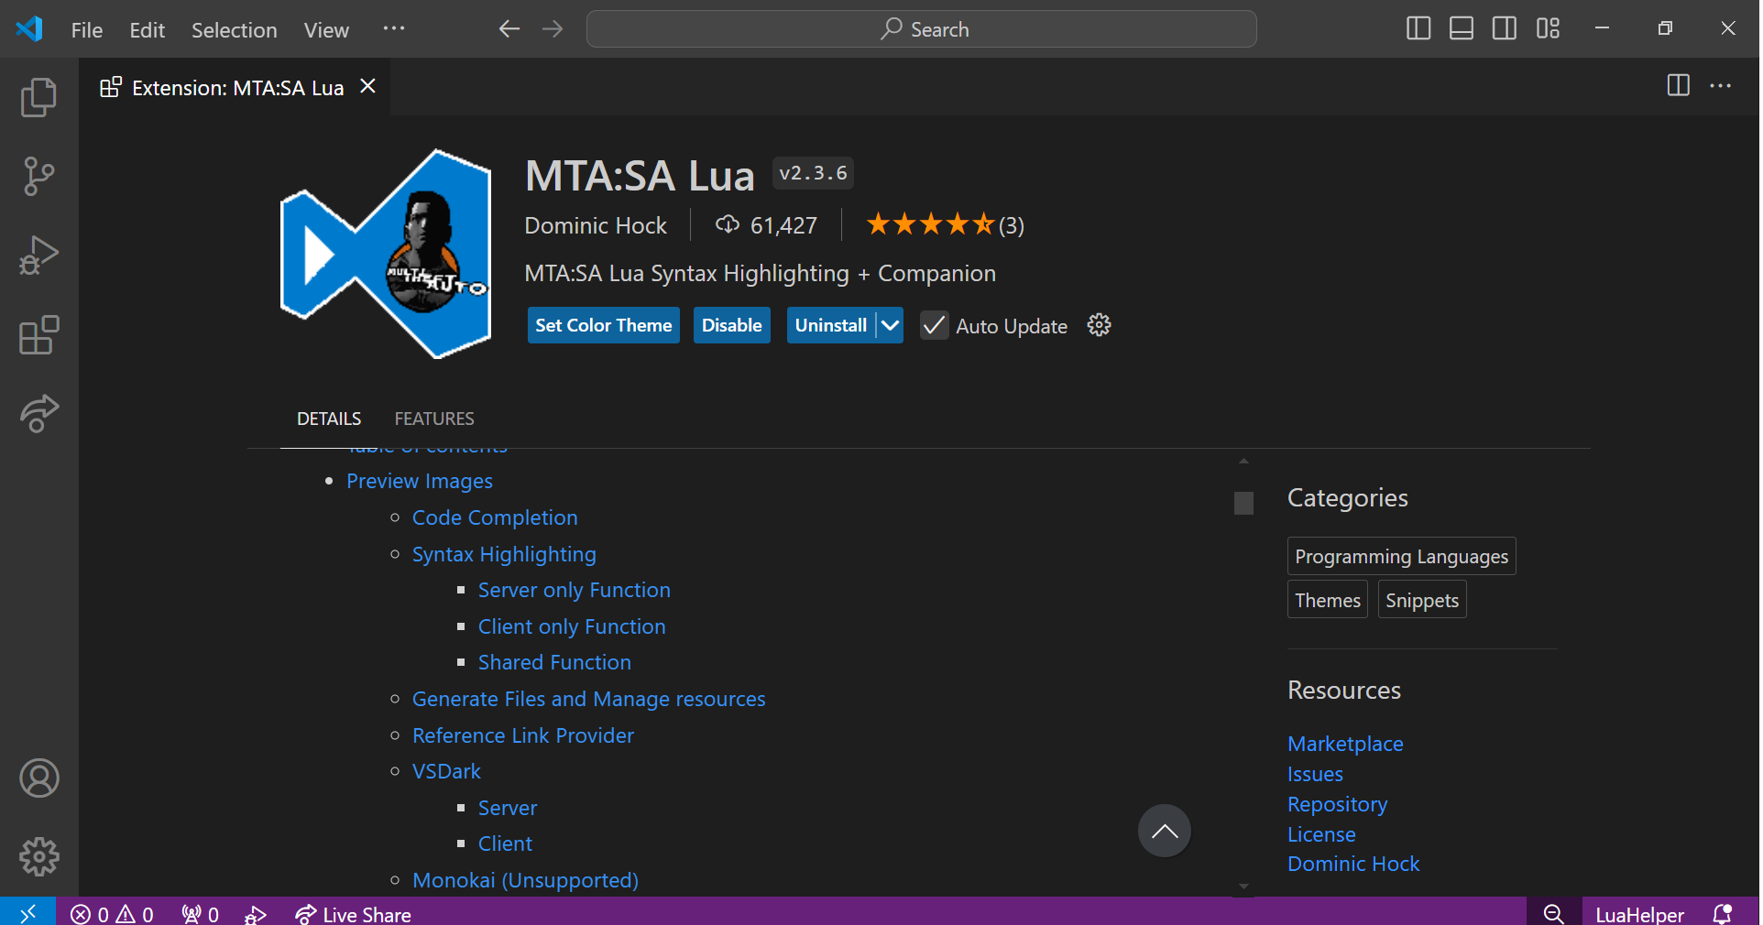Toggle the Auto Update checkbox

click(x=934, y=325)
